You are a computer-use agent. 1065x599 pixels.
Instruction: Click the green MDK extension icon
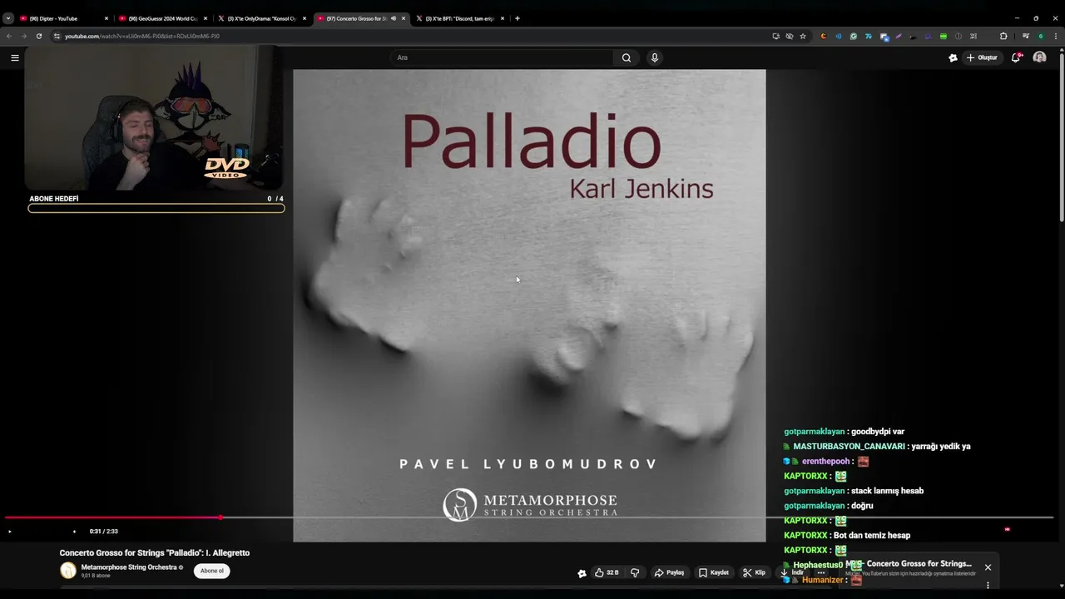pyautogui.click(x=944, y=37)
